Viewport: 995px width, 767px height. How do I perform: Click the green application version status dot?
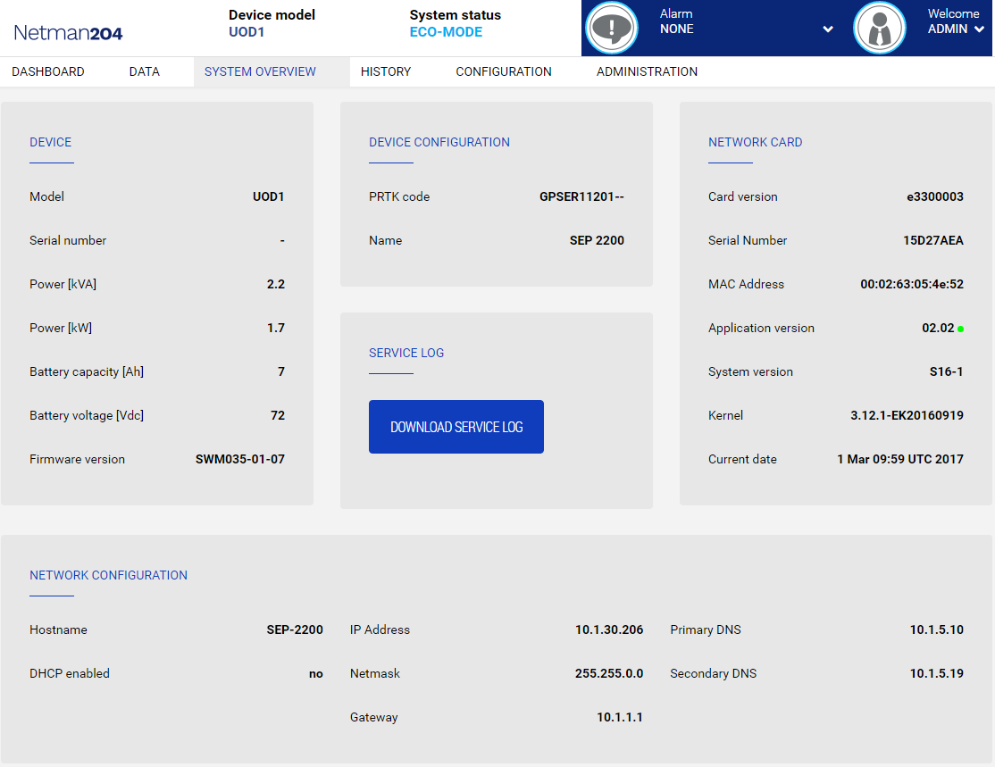click(x=960, y=329)
